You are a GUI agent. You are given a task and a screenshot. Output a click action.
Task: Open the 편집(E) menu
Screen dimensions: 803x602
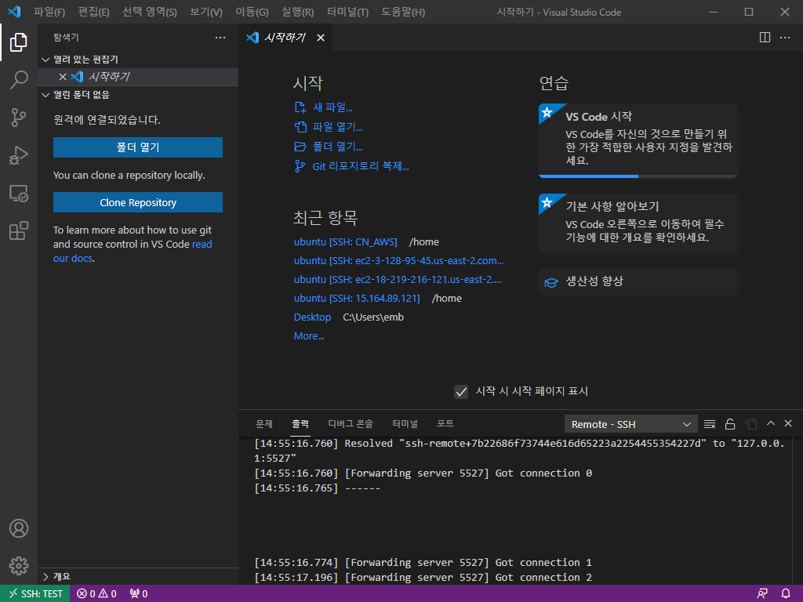click(x=94, y=12)
